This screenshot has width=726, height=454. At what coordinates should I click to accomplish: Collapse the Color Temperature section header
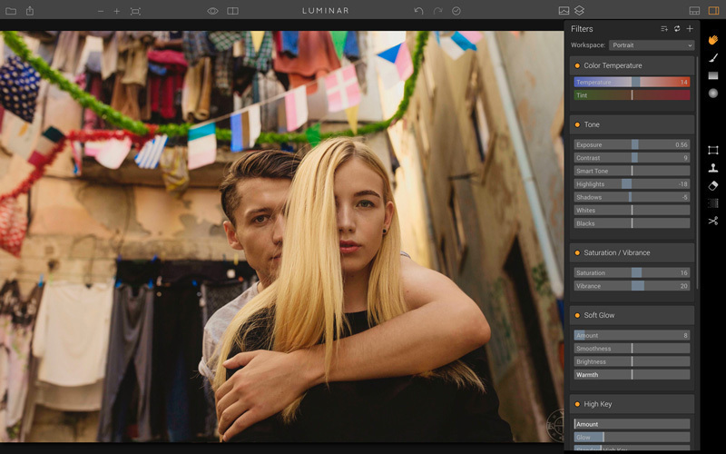click(x=632, y=65)
